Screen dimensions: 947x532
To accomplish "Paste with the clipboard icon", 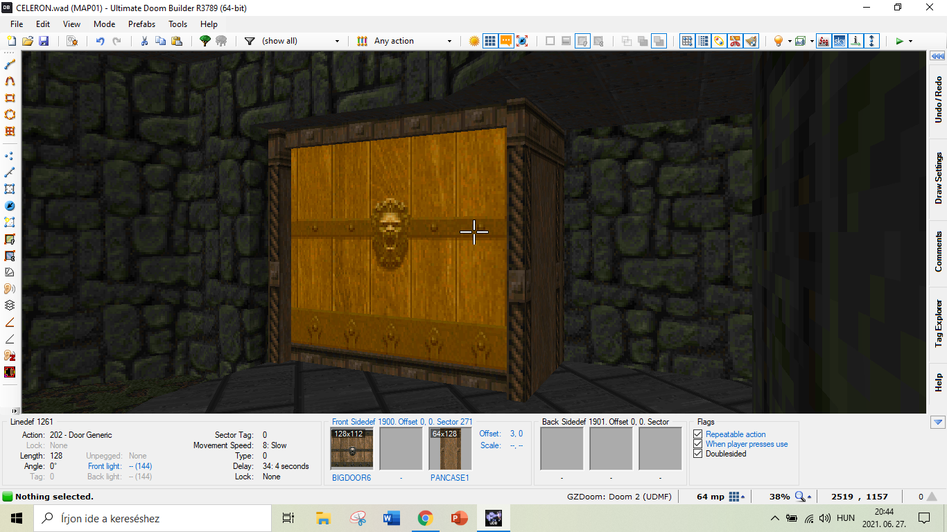I will tap(176, 41).
